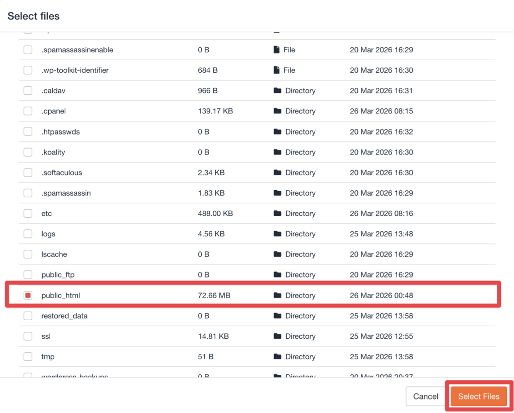The width and height of the screenshot is (514, 413).
Task: Click the file icon for .wp-toolkit-identifier
Action: pyautogui.click(x=276, y=70)
